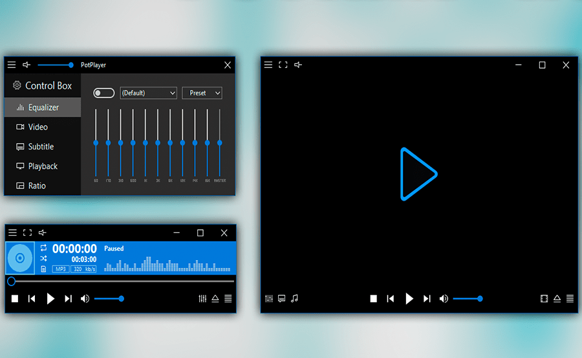582x358 pixels.
Task: Stop playback in the audio player
Action: point(15,298)
